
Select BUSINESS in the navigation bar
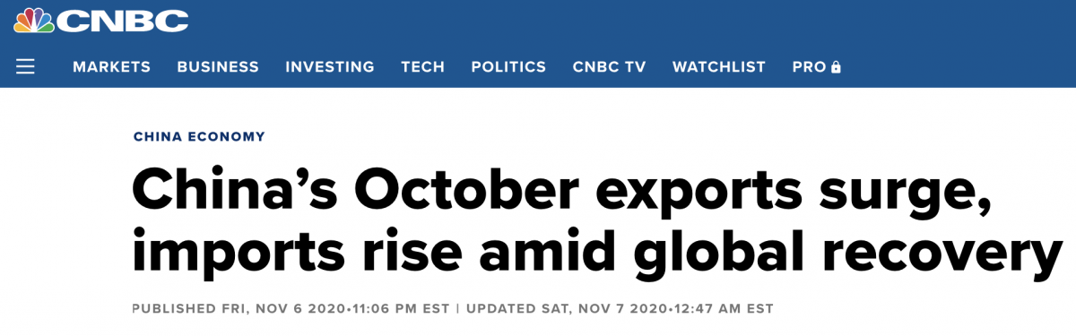click(218, 67)
